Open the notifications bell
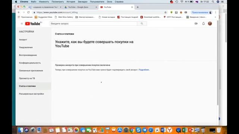 pyautogui.click(x=204, y=23)
